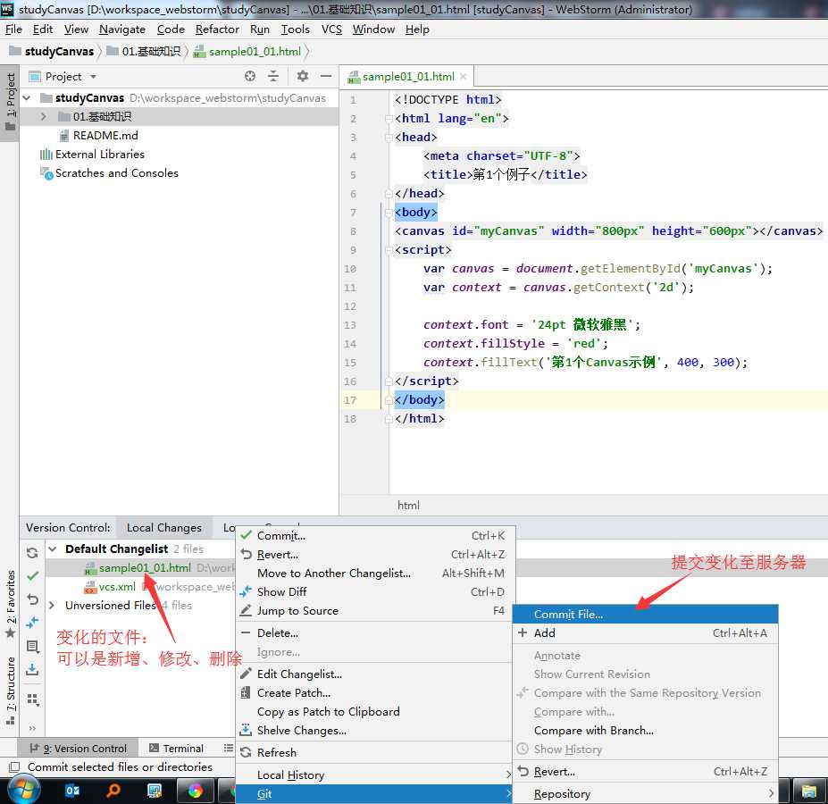Choose Create Patch... from context menu
The width and height of the screenshot is (828, 804).
click(x=374, y=692)
